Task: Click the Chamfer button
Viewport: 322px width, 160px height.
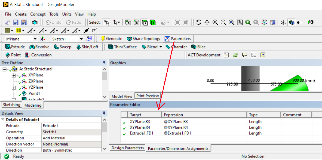Action: (176, 47)
